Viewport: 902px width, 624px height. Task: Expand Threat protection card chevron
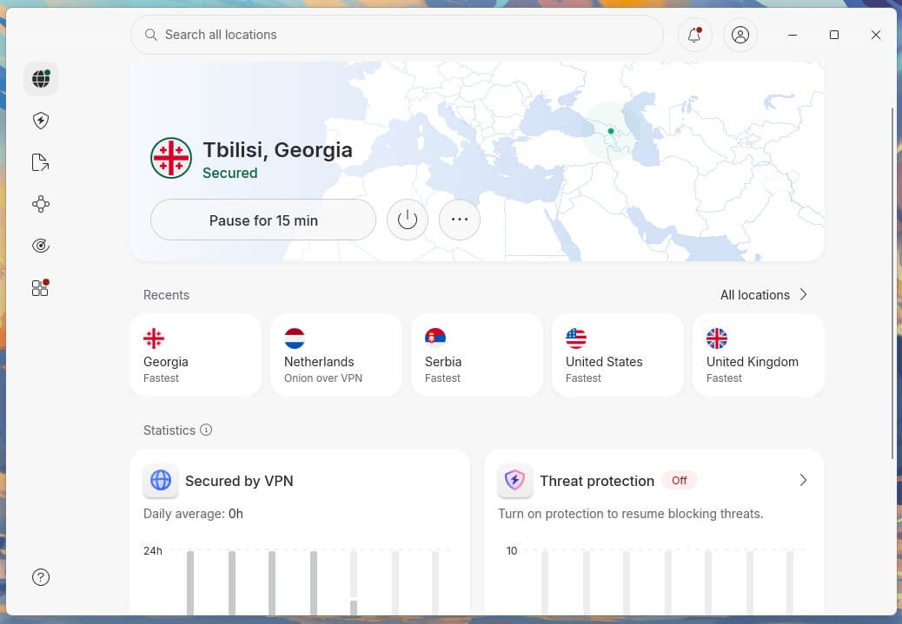pyautogui.click(x=804, y=480)
